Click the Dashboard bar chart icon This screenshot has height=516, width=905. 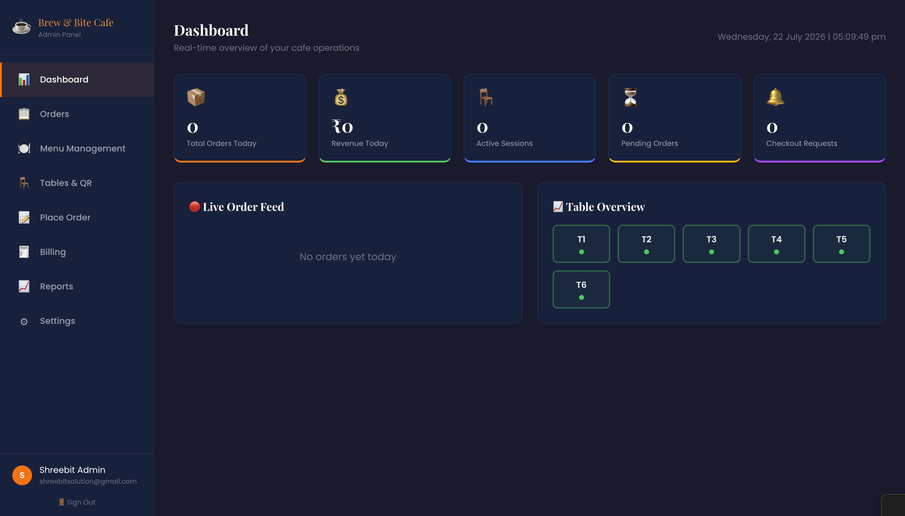coord(24,79)
